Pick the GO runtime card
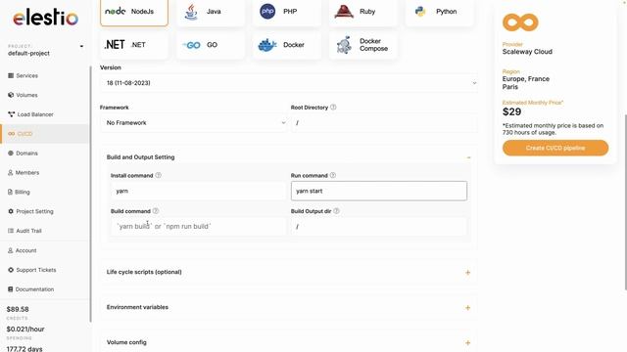This screenshot has width=627, height=352. click(x=211, y=45)
